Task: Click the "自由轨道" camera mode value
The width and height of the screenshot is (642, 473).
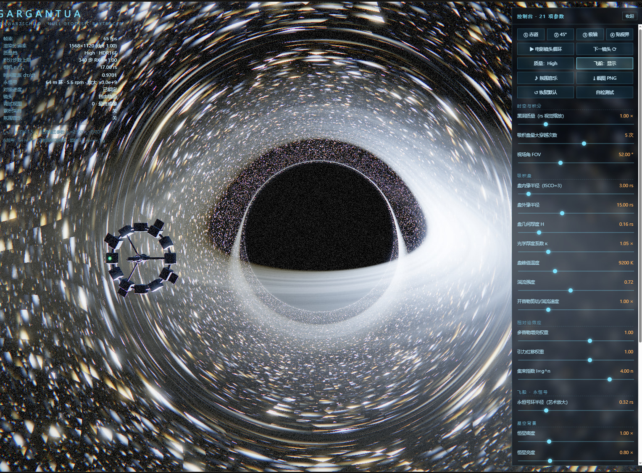Action: [108, 97]
